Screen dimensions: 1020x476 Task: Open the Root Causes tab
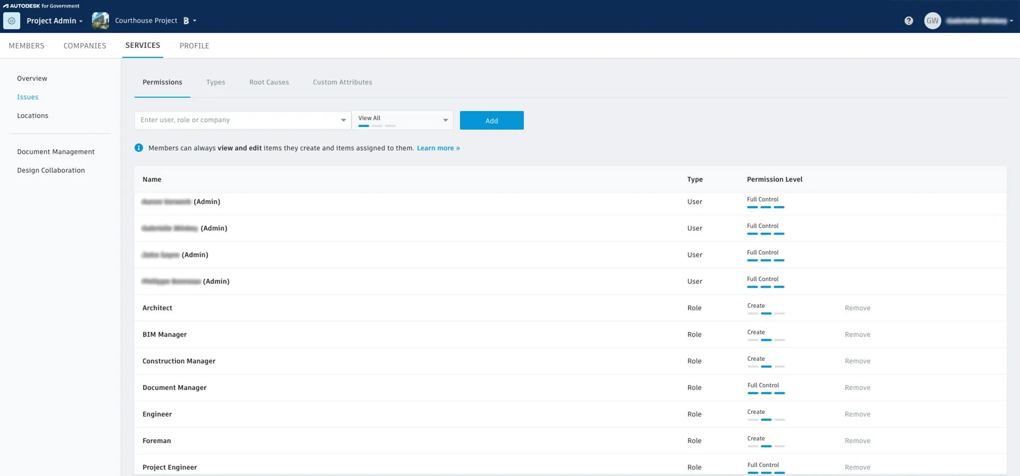[269, 82]
